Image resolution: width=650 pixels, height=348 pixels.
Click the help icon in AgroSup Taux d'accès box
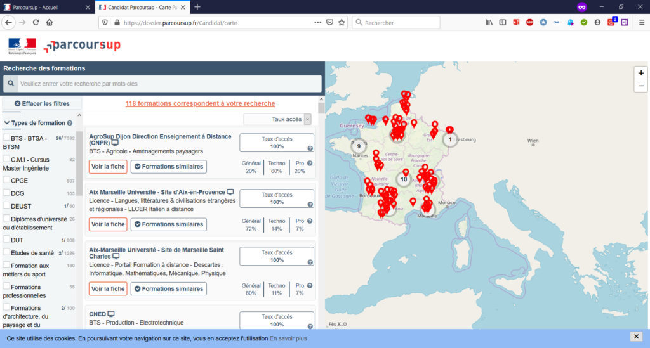click(310, 148)
